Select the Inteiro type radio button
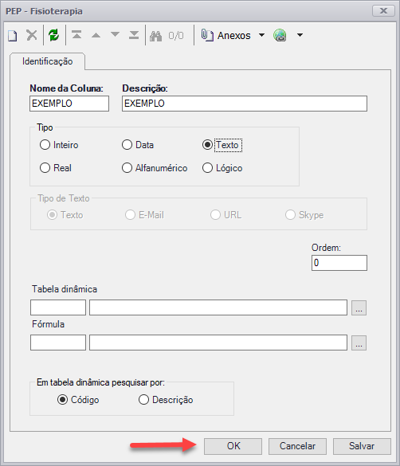 click(45, 145)
